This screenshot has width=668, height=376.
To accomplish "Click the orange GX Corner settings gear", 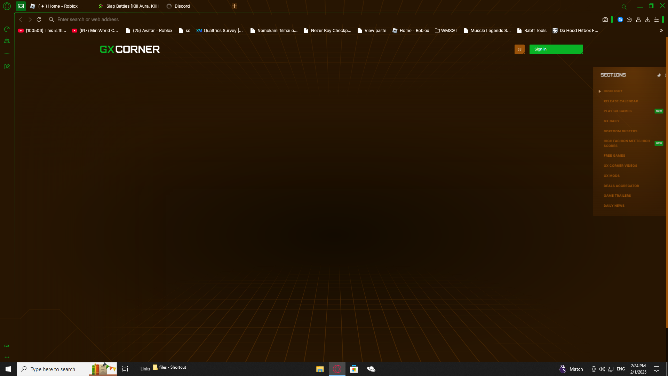I will coord(519,49).
